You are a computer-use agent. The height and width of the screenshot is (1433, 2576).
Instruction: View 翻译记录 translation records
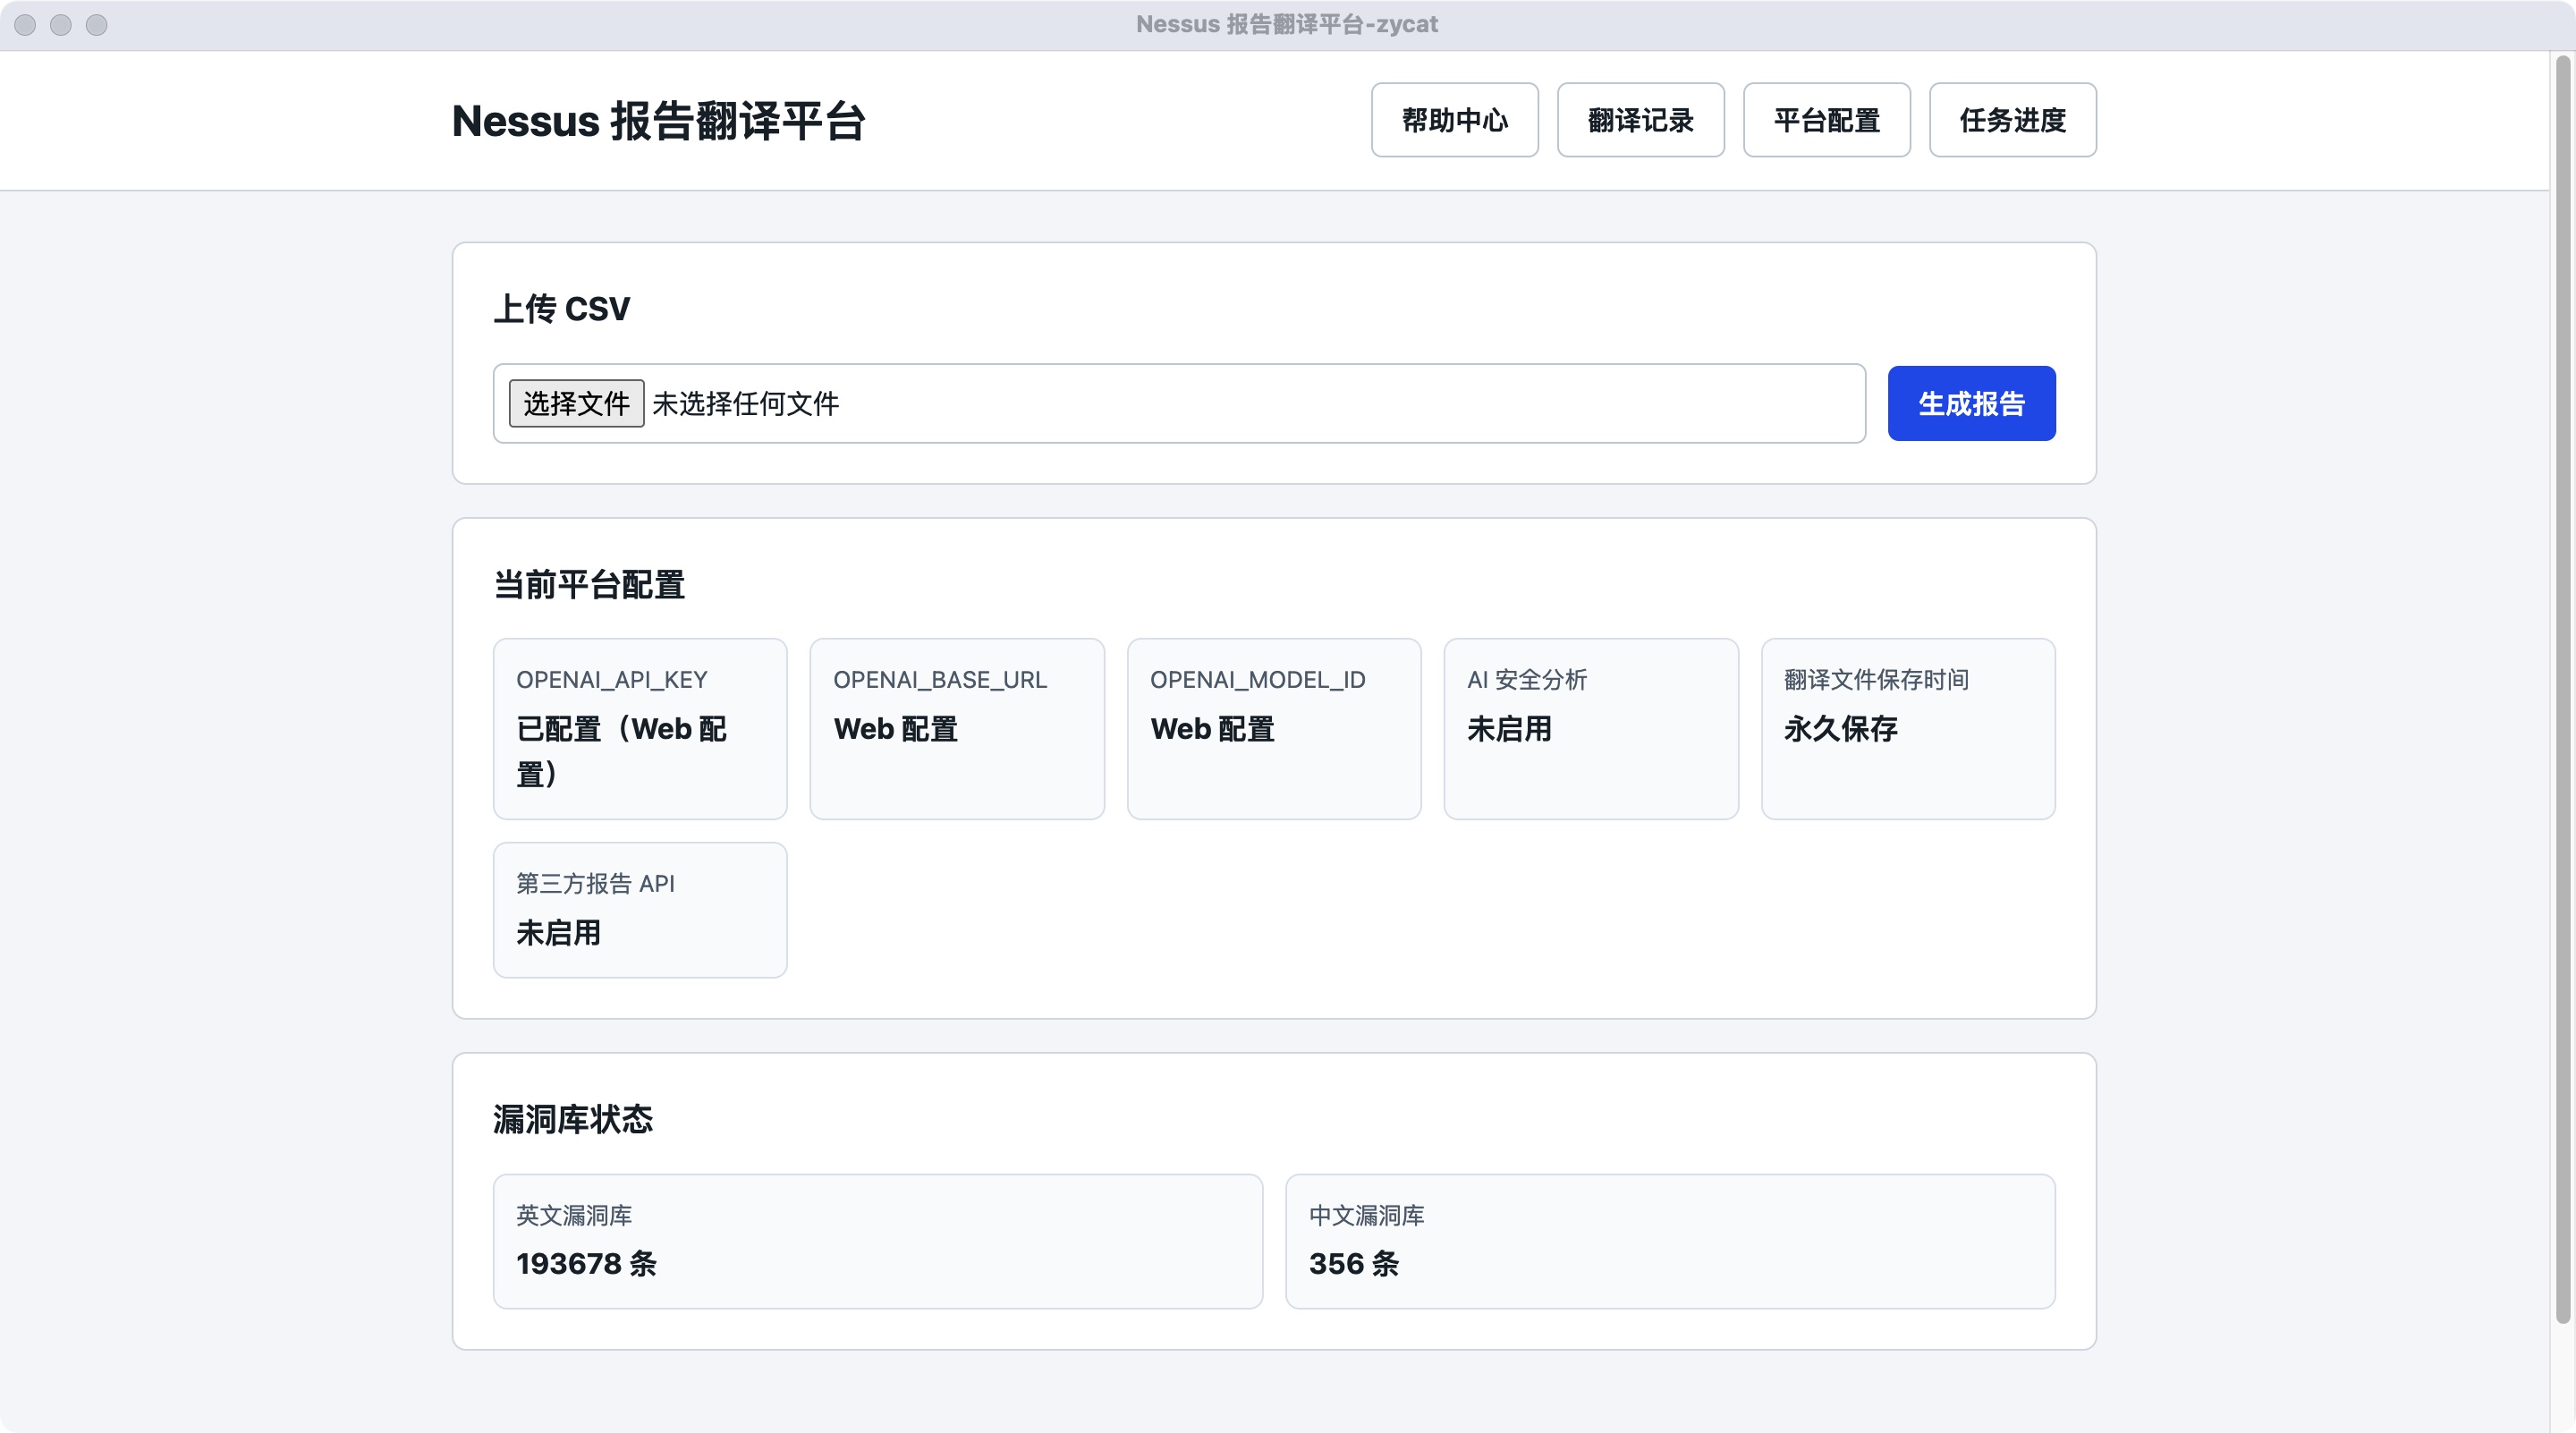coord(1640,120)
